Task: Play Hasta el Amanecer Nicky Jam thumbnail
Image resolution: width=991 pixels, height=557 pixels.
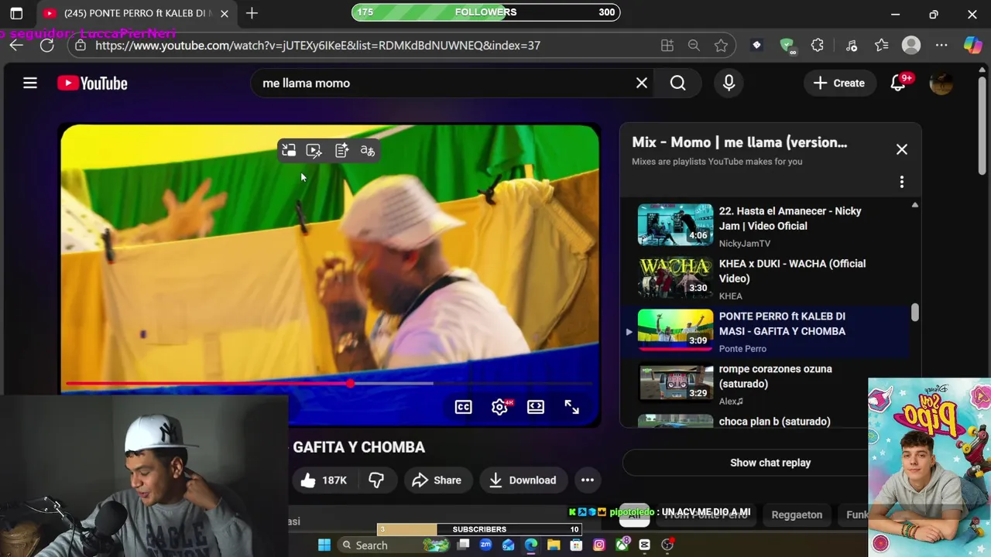Action: (675, 224)
